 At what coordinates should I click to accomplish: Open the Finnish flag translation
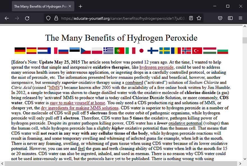click(x=153, y=51)
